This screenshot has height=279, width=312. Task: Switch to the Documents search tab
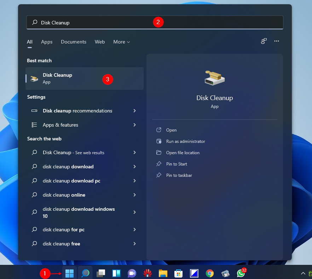click(x=74, y=42)
